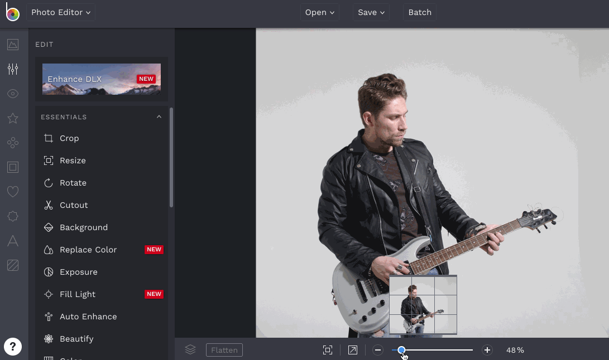Click the Cutout scissors icon
This screenshot has height=360, width=609.
click(x=49, y=205)
